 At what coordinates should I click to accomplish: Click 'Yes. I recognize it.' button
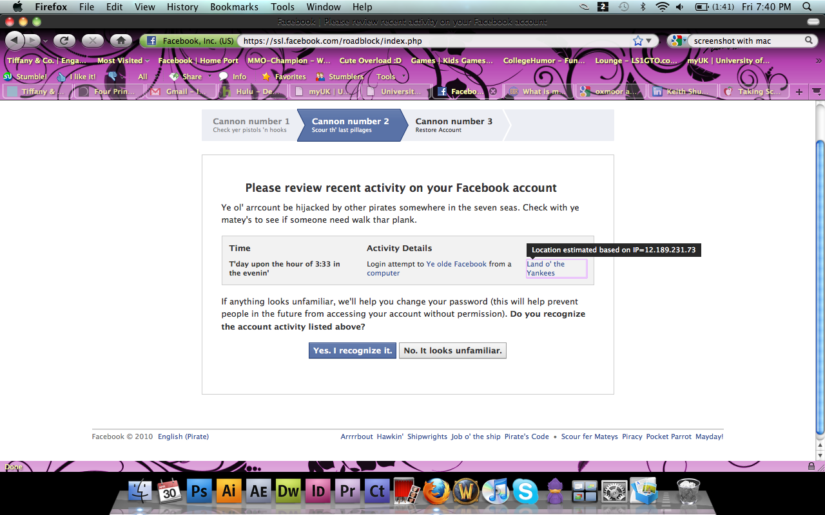click(x=353, y=350)
